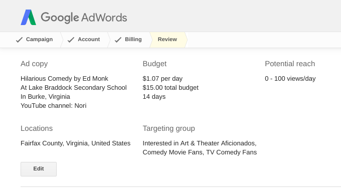Select 'At Lake Braddock Secondary School' line
This screenshot has width=341, height=190.
(74, 88)
